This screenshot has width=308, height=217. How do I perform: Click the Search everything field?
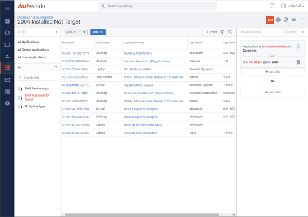coord(157,6)
